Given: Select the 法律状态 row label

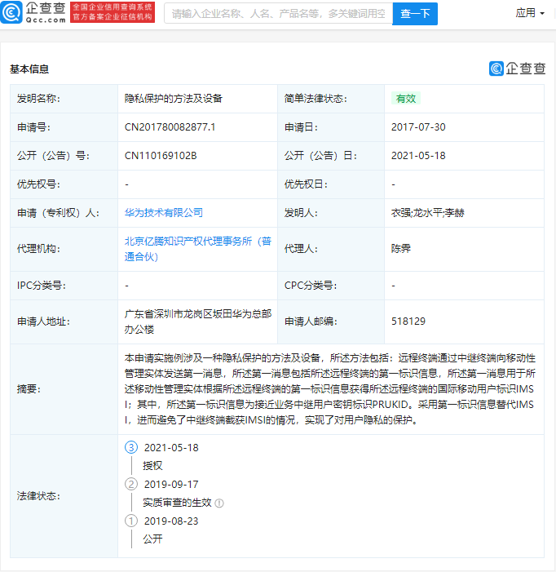Looking at the screenshot, I should point(38,496).
